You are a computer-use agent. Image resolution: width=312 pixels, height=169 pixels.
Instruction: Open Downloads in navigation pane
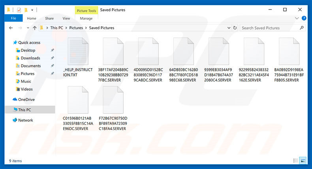(x=30, y=58)
